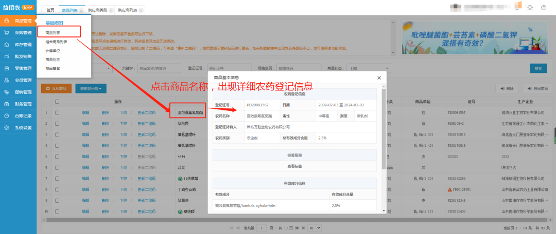Click 更新二维码 link in row 1
The width and height of the screenshot is (556, 234).
tap(146, 113)
